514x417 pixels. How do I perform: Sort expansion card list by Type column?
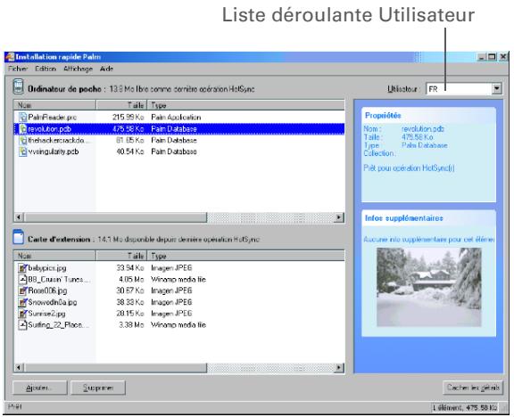(x=246, y=256)
